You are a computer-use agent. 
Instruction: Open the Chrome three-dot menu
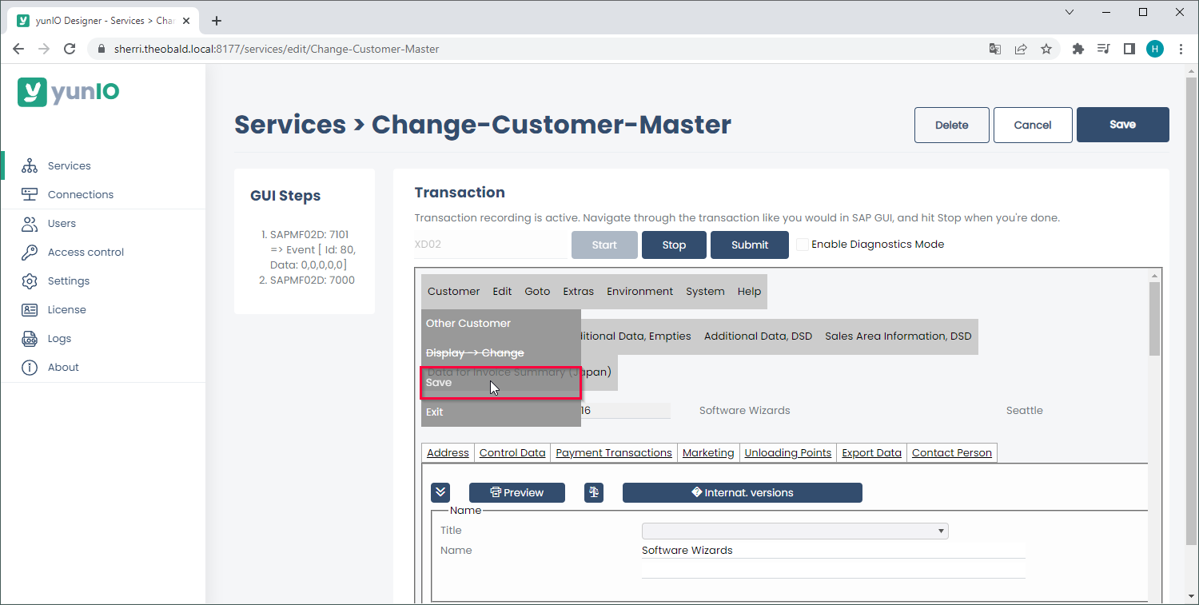pyautogui.click(x=1181, y=49)
